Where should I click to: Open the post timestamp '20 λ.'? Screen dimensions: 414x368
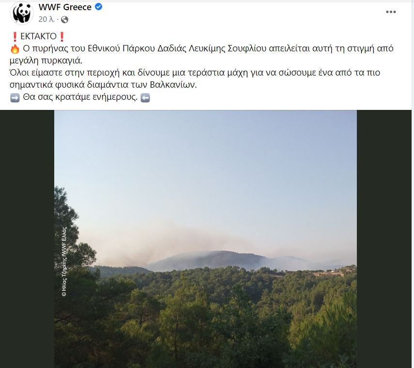click(x=46, y=19)
